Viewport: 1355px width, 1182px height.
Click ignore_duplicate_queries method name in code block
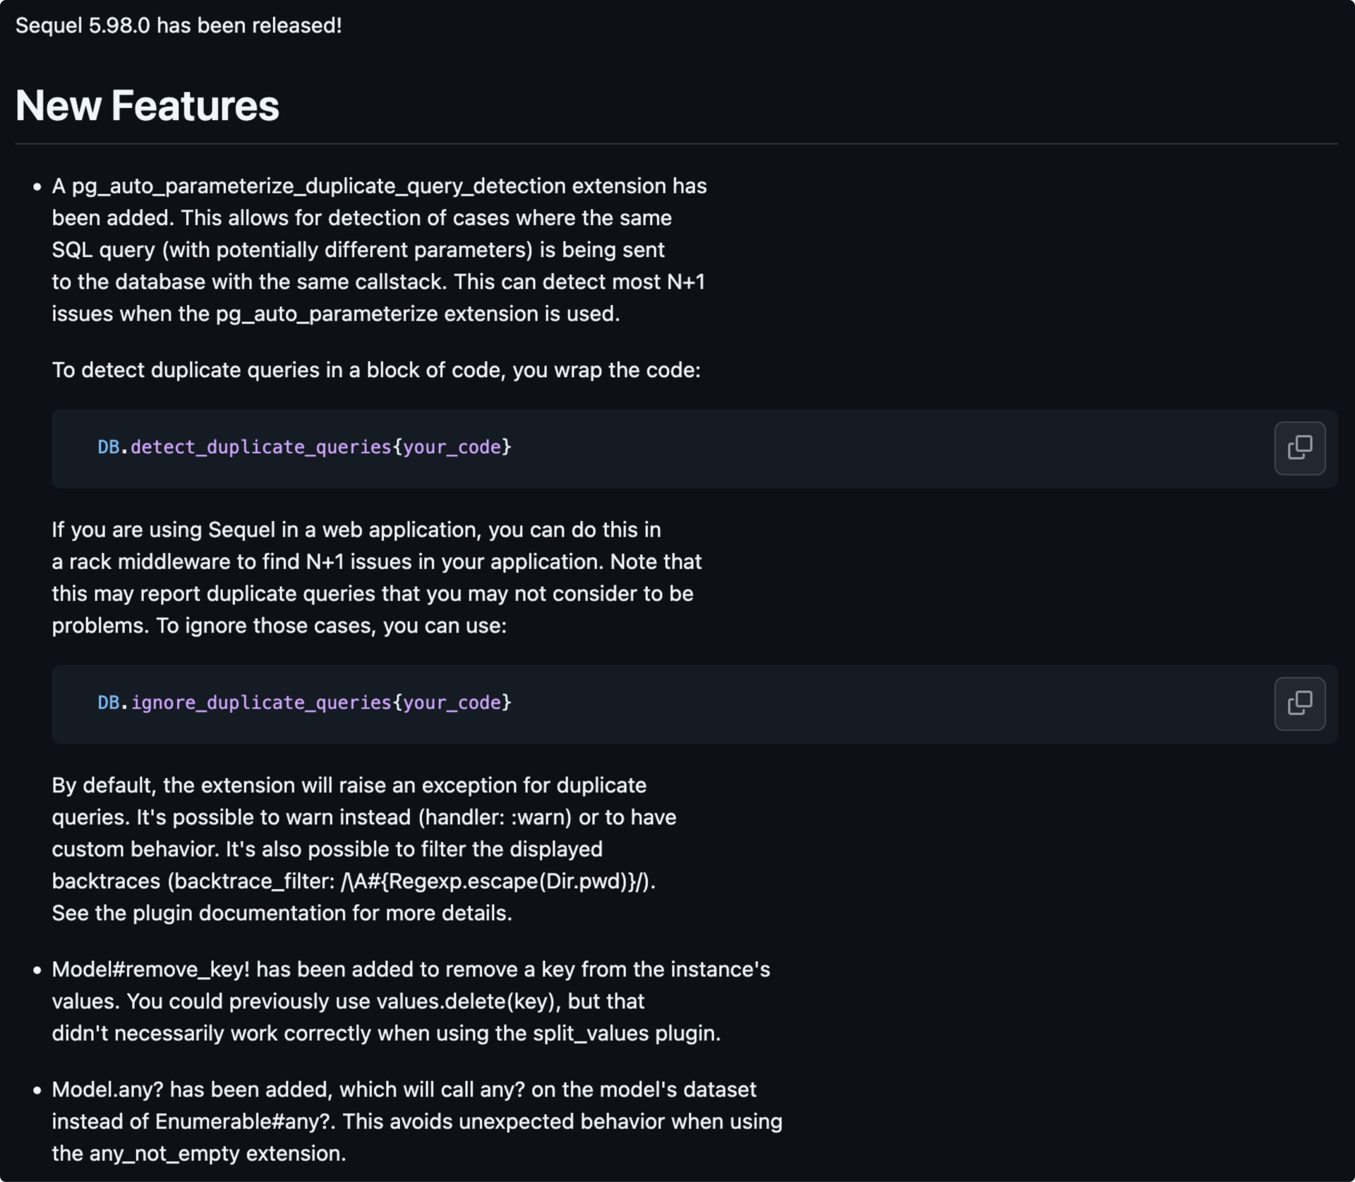(260, 703)
